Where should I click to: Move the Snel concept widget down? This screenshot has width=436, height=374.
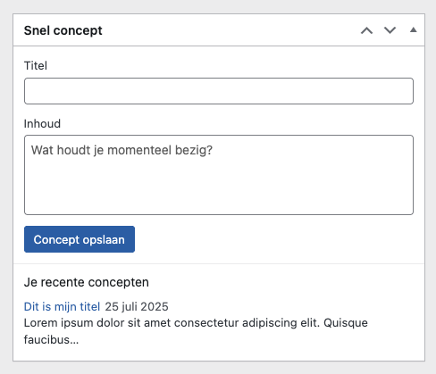[x=390, y=30]
